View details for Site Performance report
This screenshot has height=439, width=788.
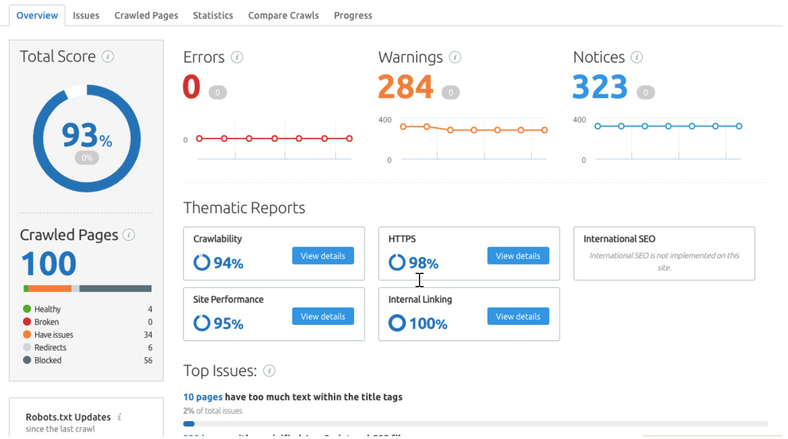[x=323, y=316]
